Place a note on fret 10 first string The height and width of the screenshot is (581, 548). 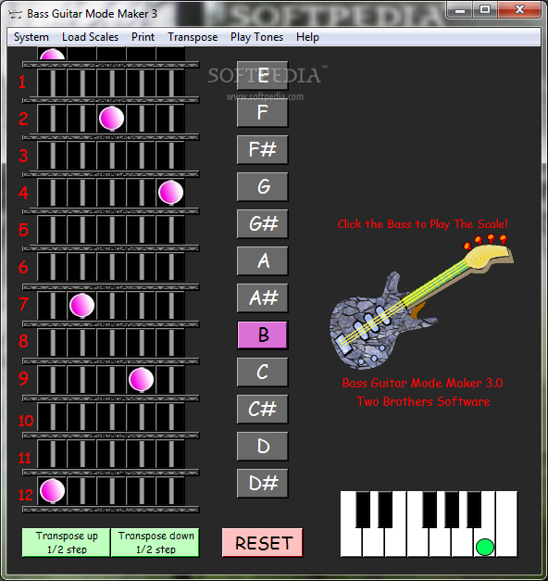52,416
